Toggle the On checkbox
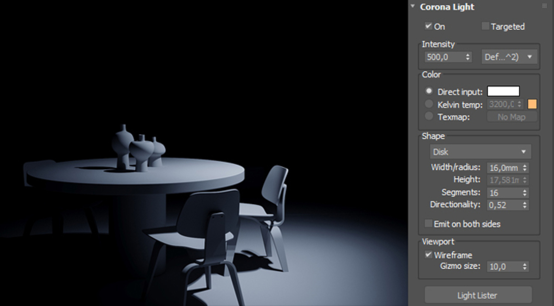554x306 pixels. (x=428, y=26)
